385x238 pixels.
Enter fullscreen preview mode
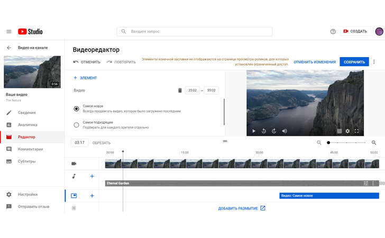(356, 131)
